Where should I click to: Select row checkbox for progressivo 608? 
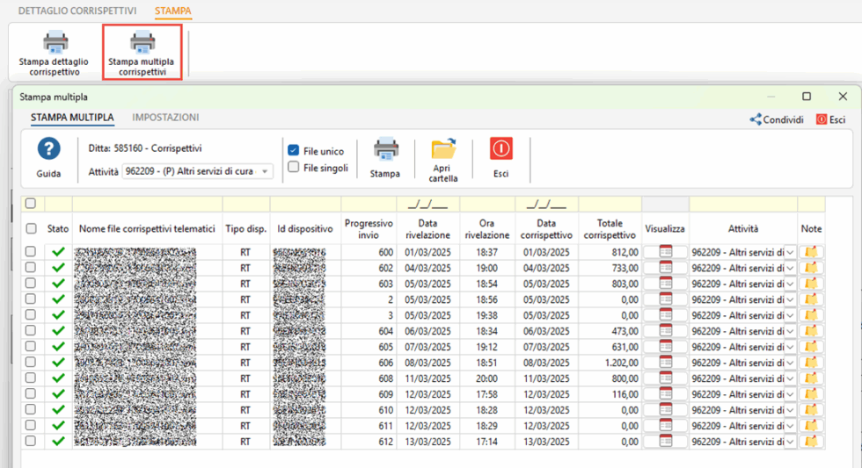point(31,378)
